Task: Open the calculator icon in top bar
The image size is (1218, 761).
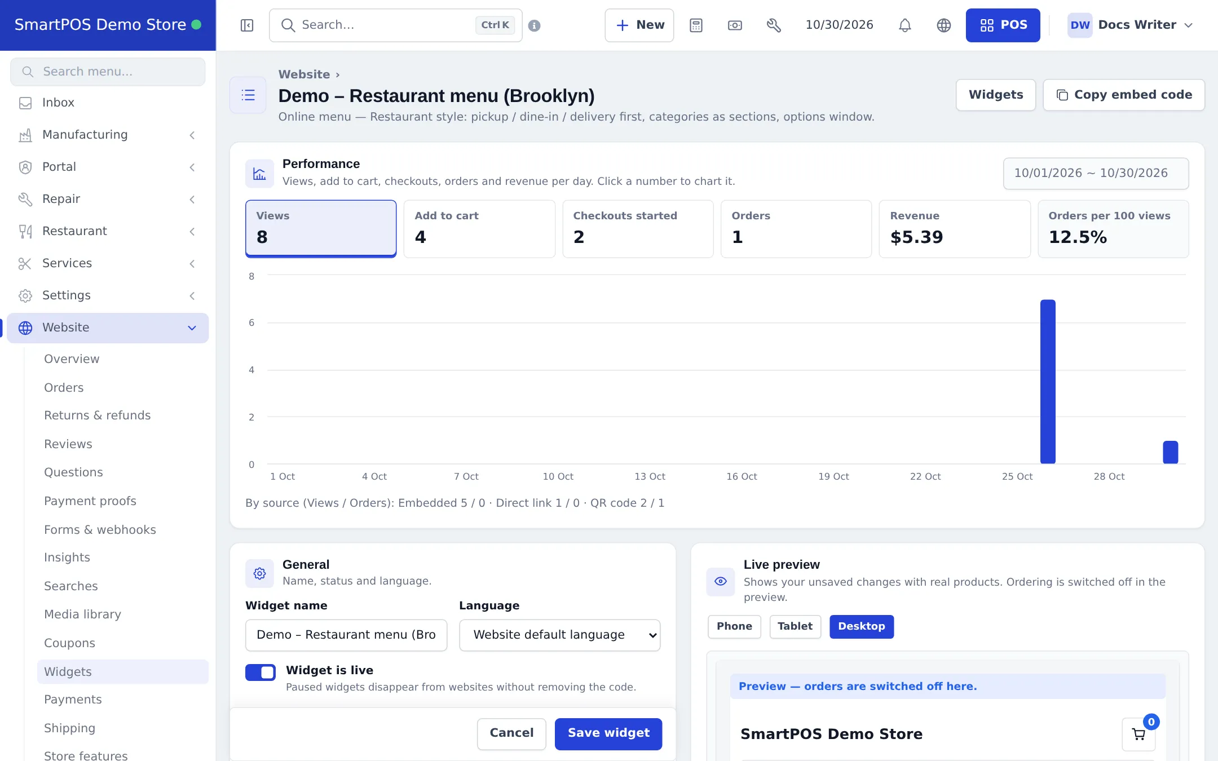Action: point(696,25)
